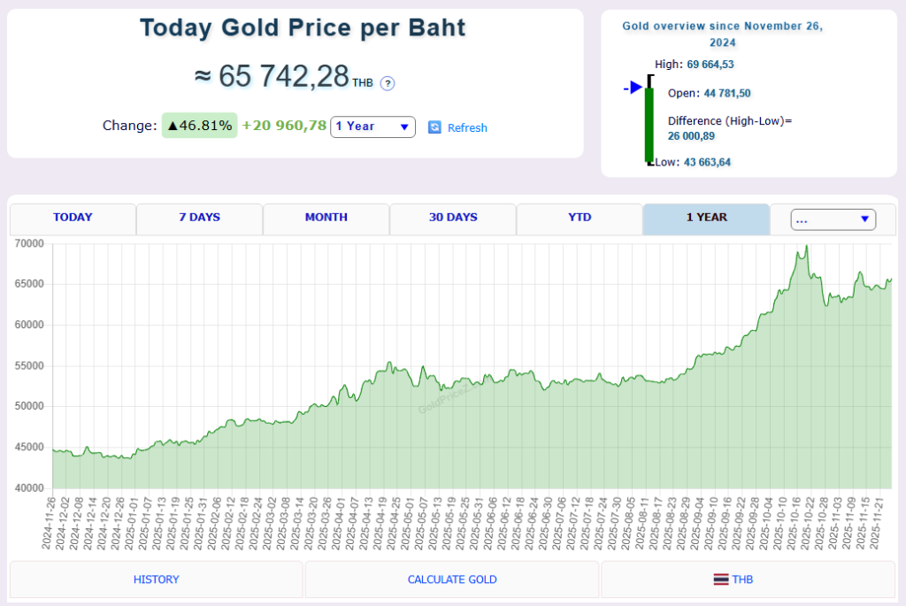The width and height of the screenshot is (906, 606).
Task: Click the green up-triangle change badge
Action: tap(200, 126)
